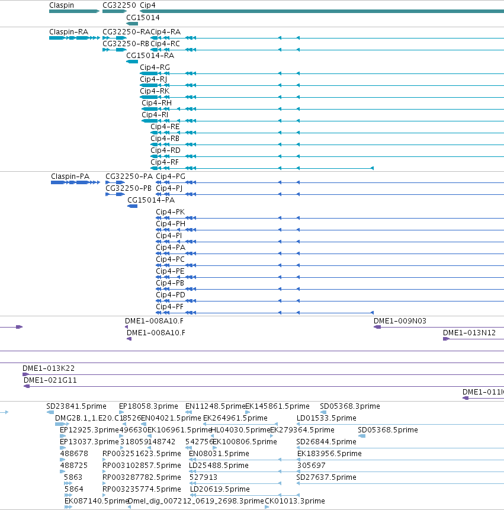Viewport: 504px width, 510px height.
Task: Click the Cip4-RH transcript label
Action: tap(157, 103)
